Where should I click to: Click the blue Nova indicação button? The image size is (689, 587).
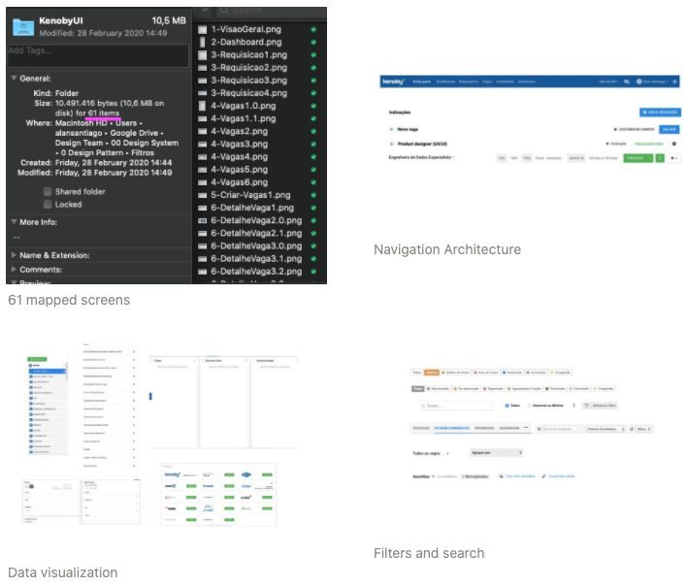click(660, 113)
